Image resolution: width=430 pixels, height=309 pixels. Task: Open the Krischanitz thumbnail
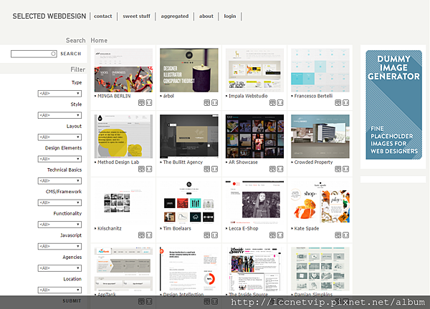(x=124, y=202)
